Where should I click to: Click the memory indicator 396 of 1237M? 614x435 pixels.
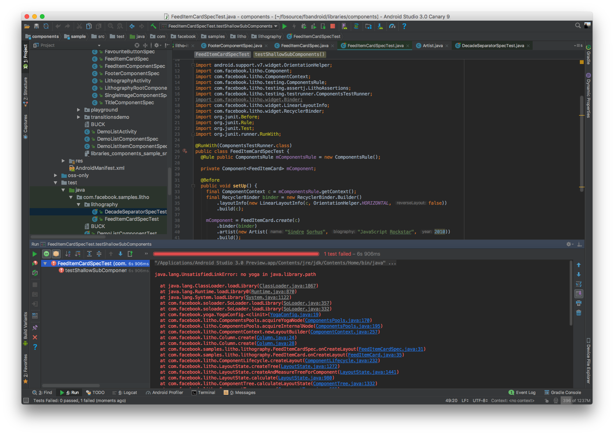click(576, 401)
